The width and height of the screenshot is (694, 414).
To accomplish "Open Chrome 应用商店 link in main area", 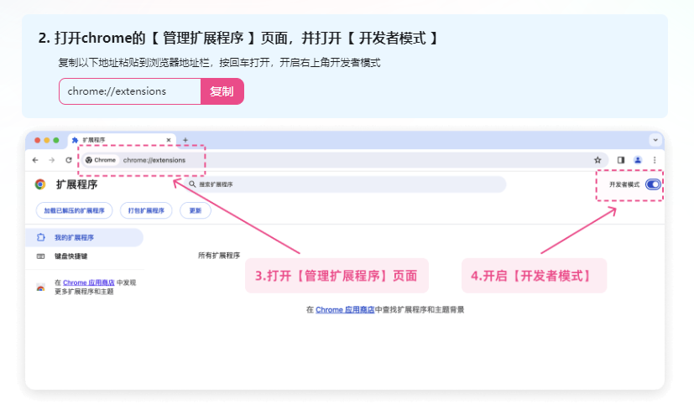I will (x=345, y=310).
